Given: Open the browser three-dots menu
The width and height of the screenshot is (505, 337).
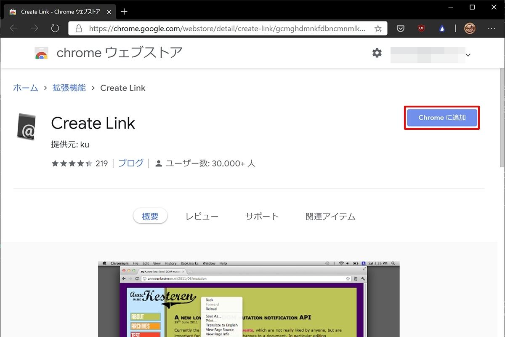Looking at the screenshot, I should point(492,28).
